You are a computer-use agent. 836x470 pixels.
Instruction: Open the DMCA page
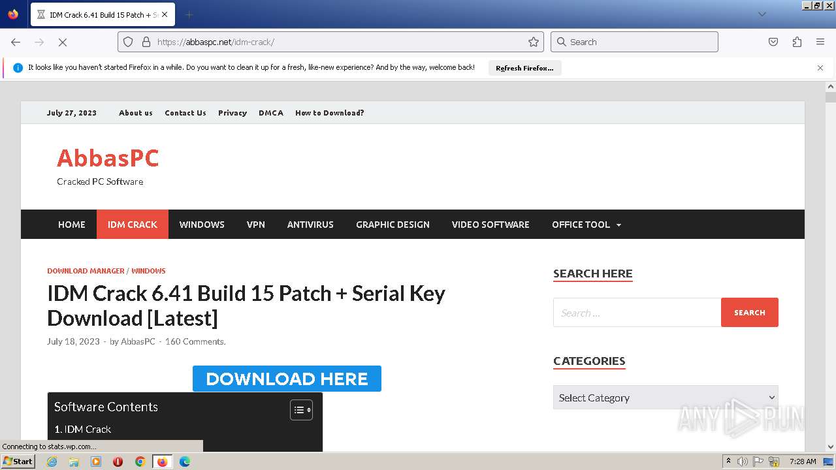pos(271,113)
